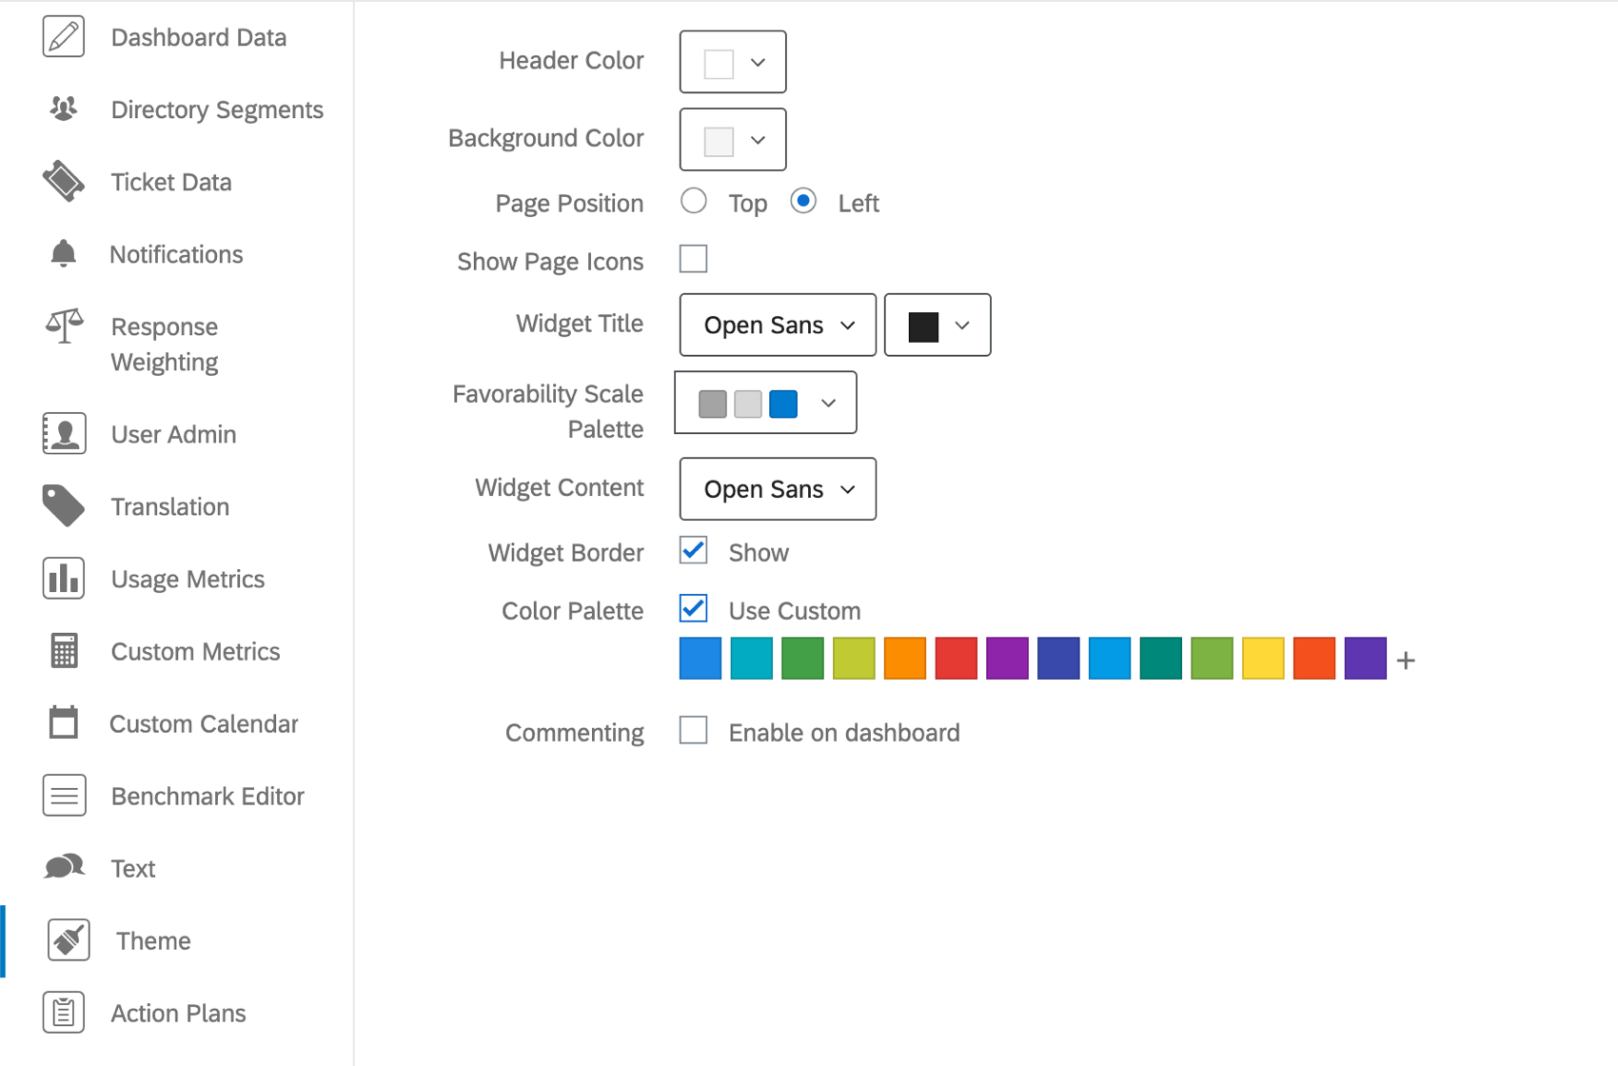Click the Custom Calendar icon

[64, 723]
